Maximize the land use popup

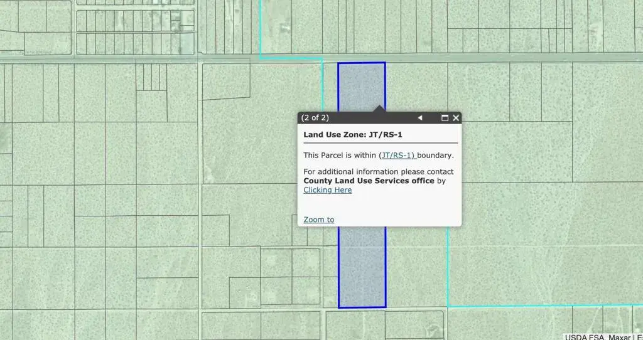pyautogui.click(x=445, y=118)
